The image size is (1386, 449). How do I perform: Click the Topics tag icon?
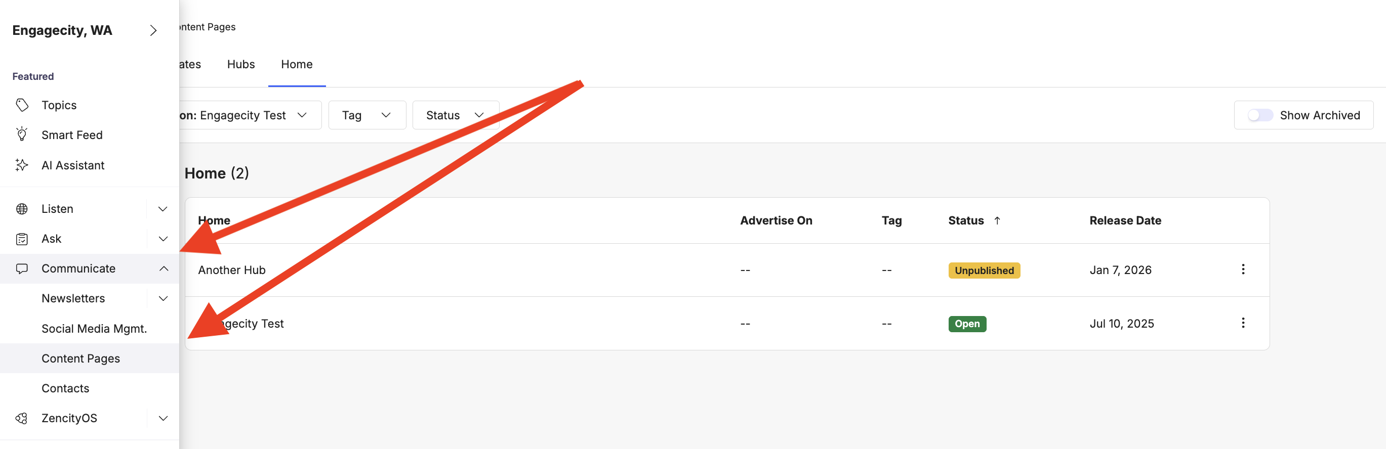pos(22,105)
